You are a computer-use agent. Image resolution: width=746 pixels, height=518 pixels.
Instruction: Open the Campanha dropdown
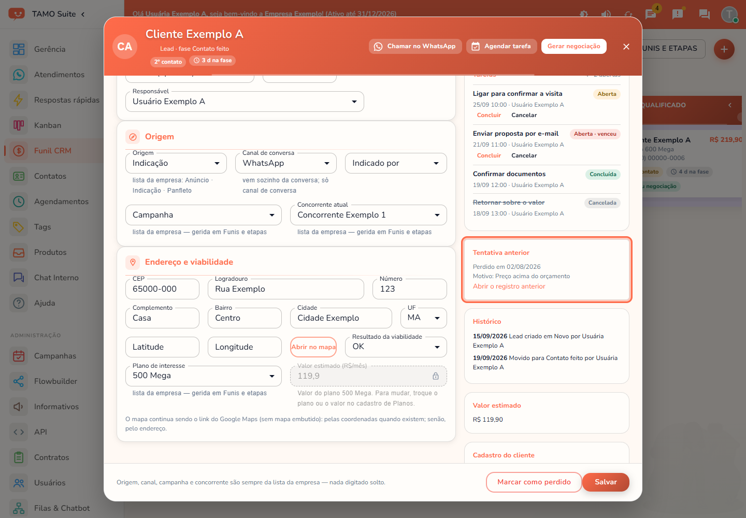[x=204, y=215]
